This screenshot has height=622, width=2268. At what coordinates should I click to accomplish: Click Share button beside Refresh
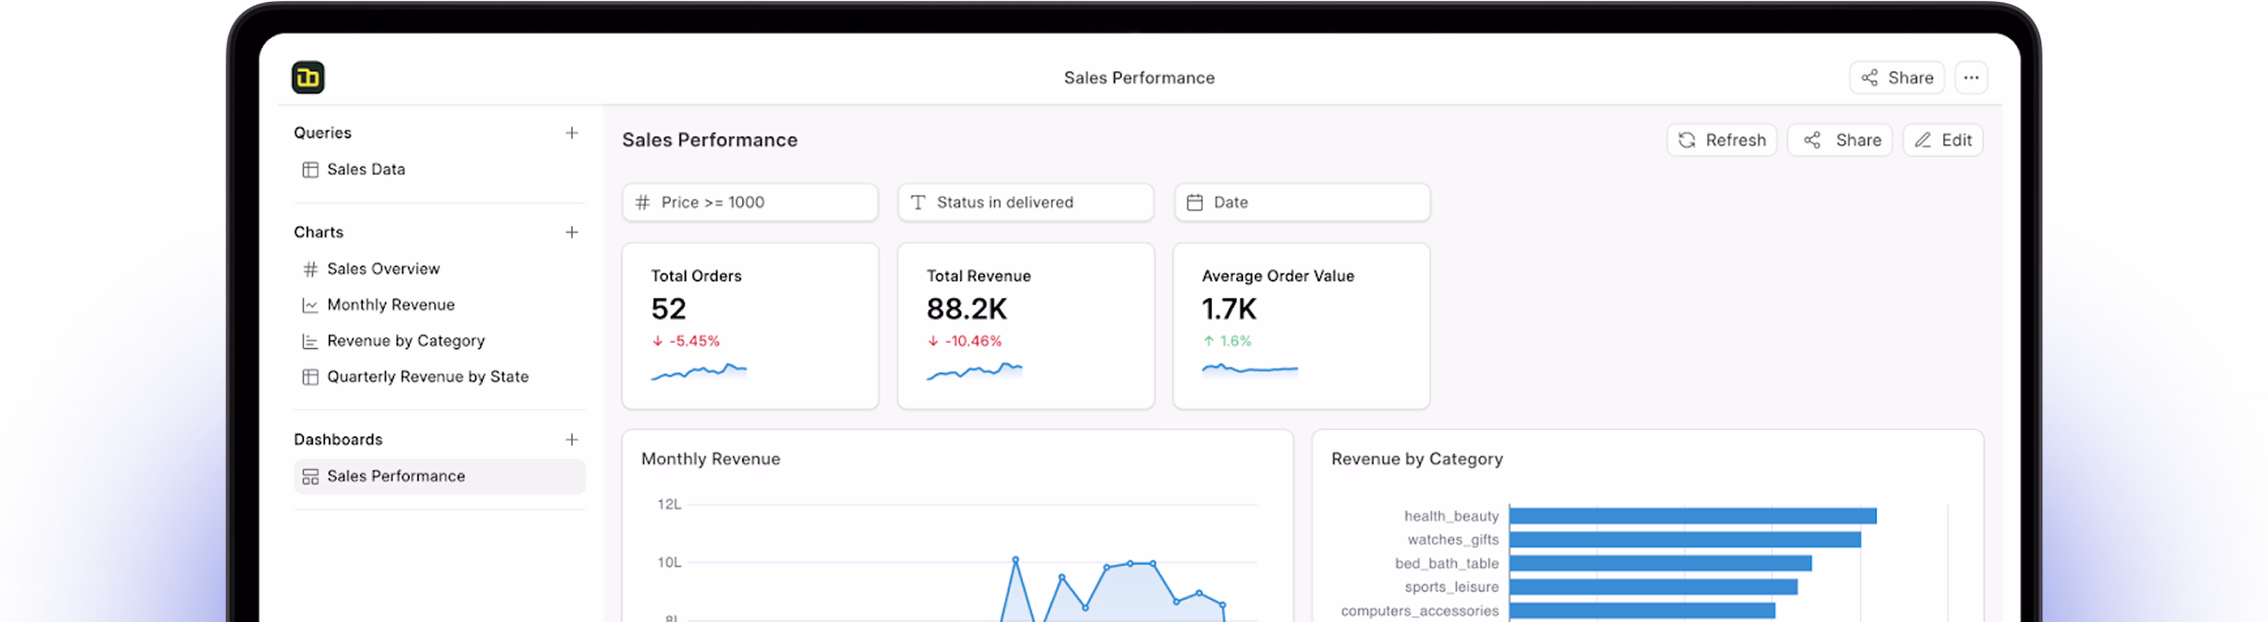pos(1839,140)
